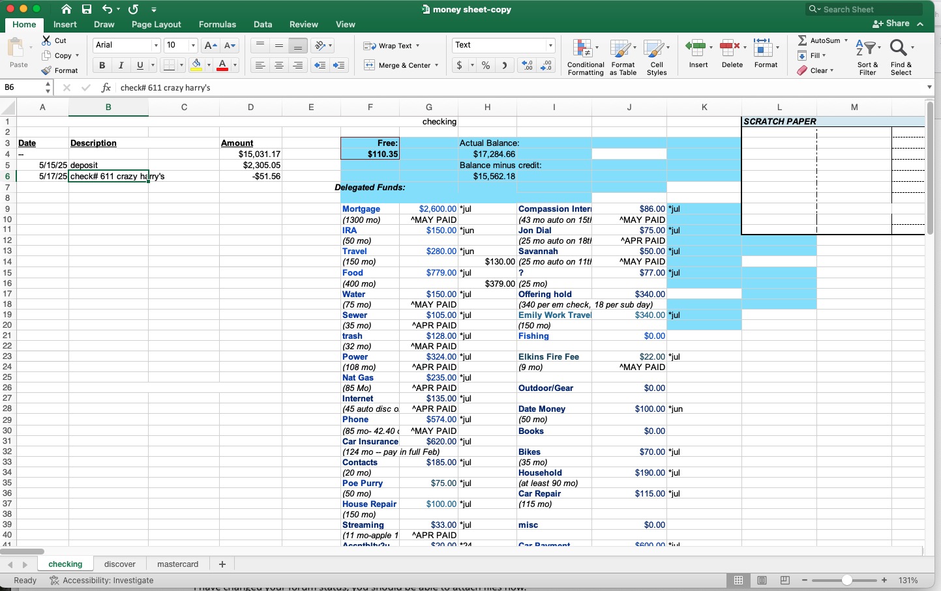Open Format as Table
This screenshot has width=941, height=591.
623,57
